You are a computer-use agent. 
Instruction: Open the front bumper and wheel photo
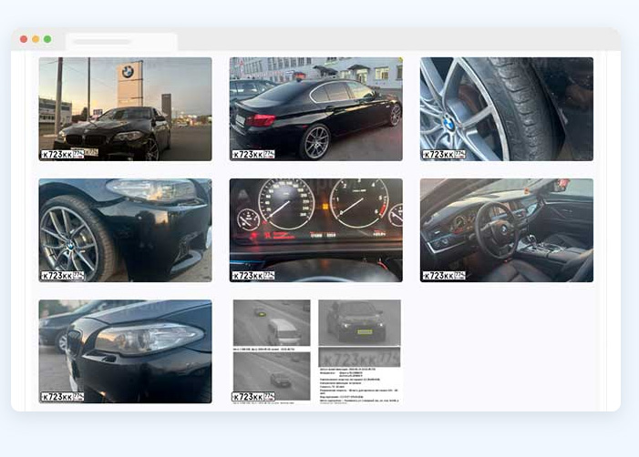[125, 228]
